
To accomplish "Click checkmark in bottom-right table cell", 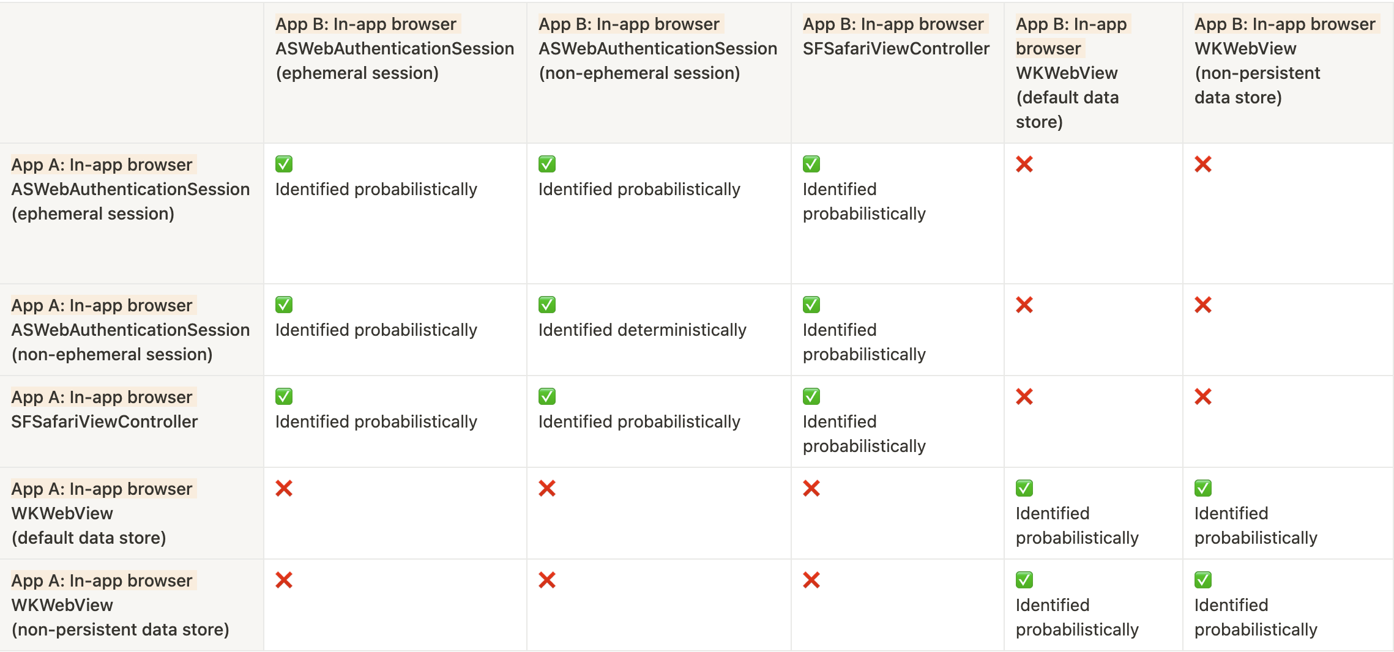I will [x=1203, y=580].
